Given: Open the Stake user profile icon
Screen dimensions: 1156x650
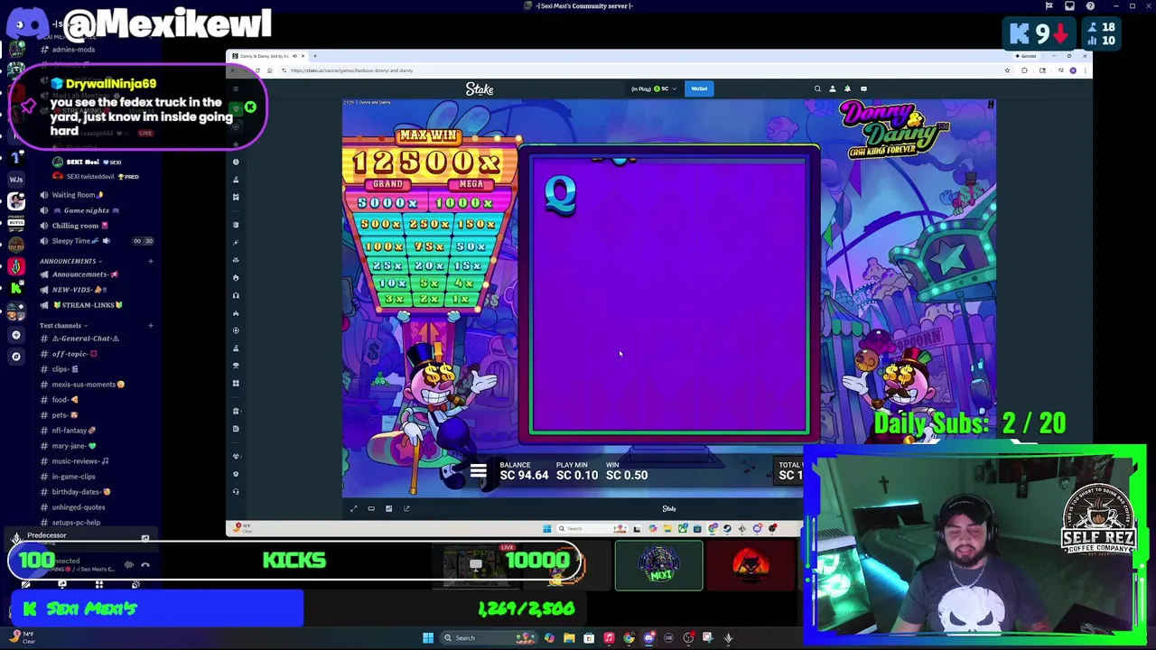Looking at the screenshot, I should tap(833, 88).
